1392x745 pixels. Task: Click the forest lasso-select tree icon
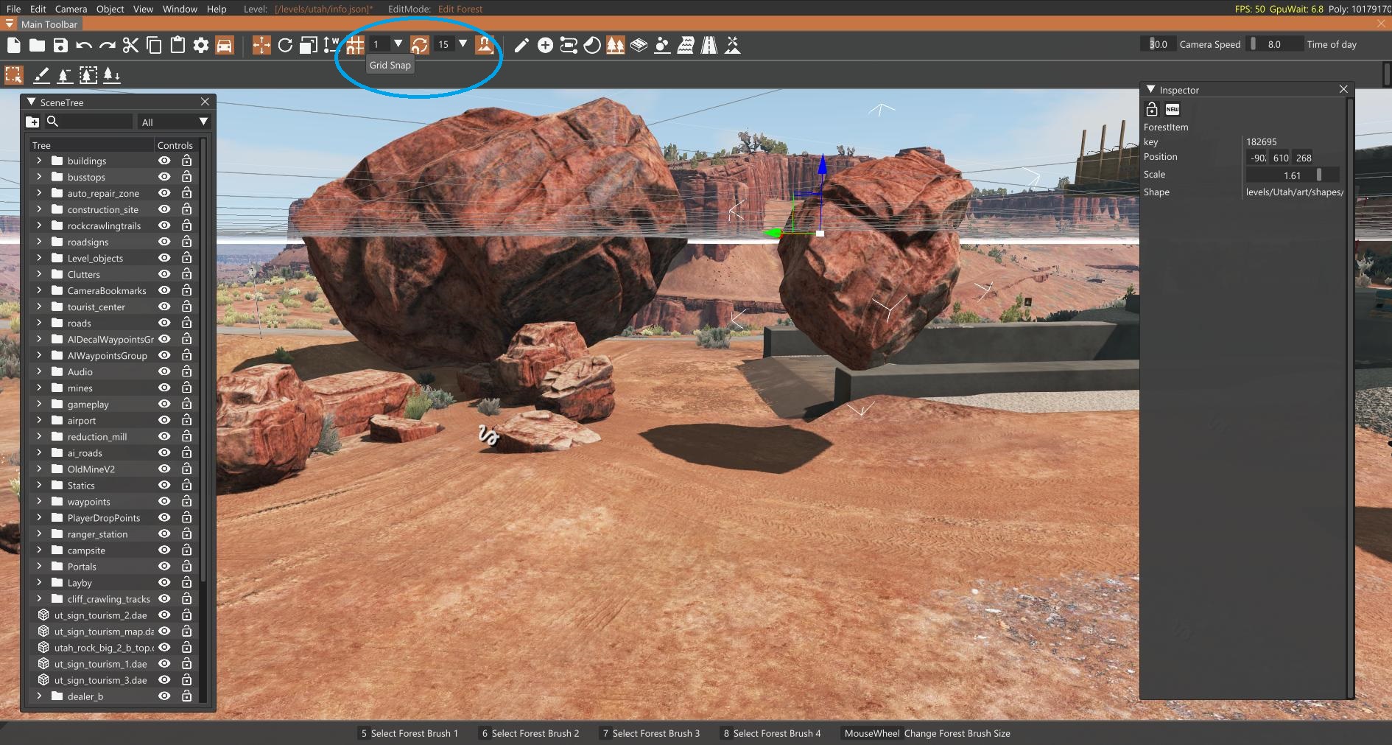tap(88, 74)
